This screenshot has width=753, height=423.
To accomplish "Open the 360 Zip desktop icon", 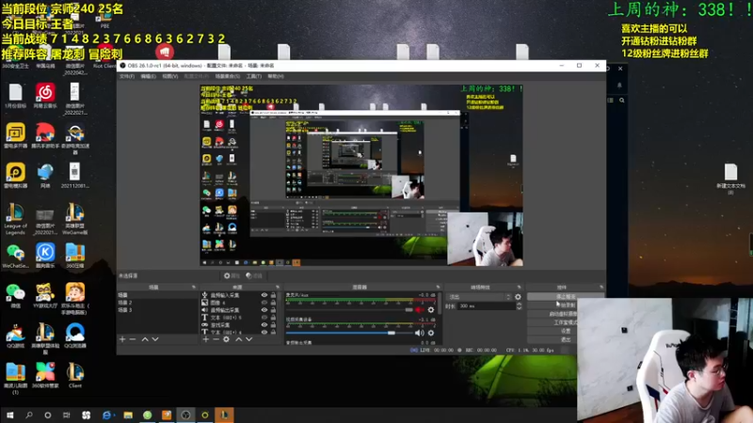I will 75,255.
